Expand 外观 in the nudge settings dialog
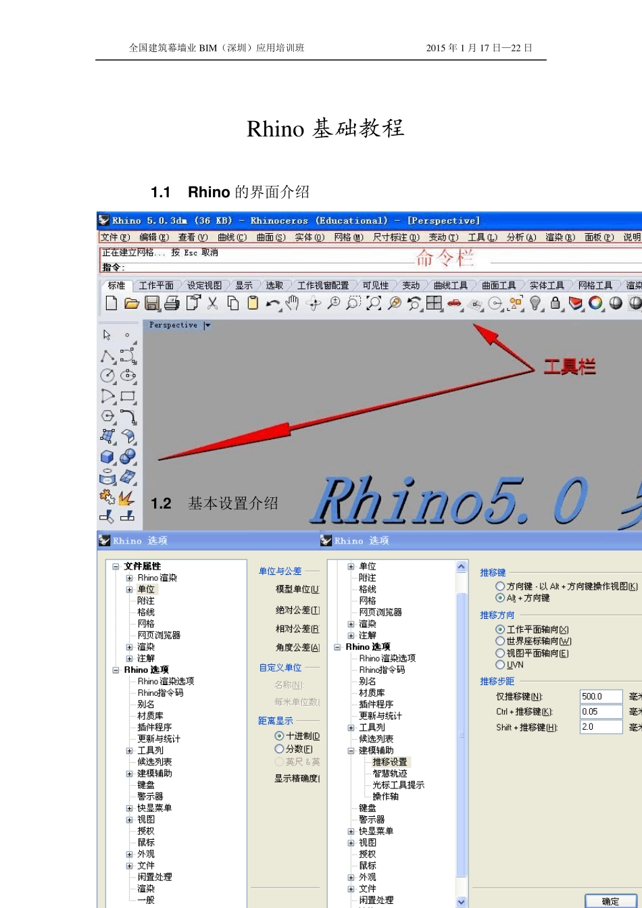Image resolution: width=642 pixels, height=908 pixels. [x=351, y=877]
